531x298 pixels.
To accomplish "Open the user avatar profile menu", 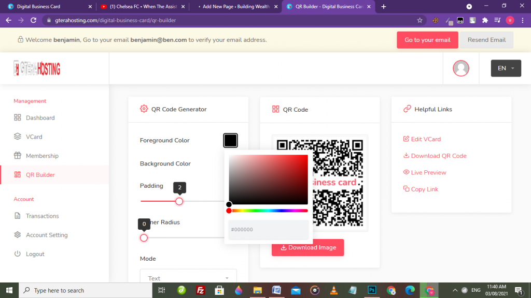I will 461,68.
